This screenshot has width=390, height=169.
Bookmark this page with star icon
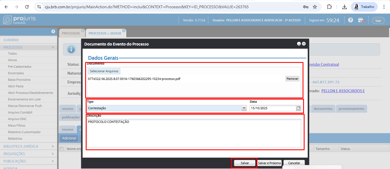click(315, 7)
